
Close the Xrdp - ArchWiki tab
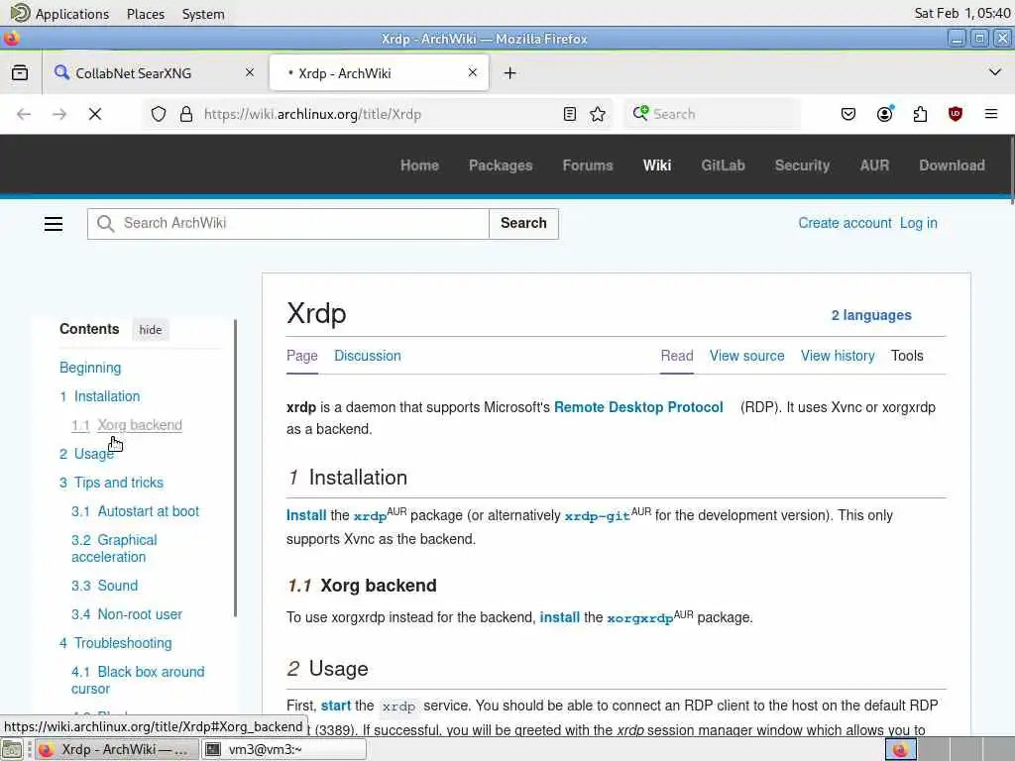pos(473,72)
